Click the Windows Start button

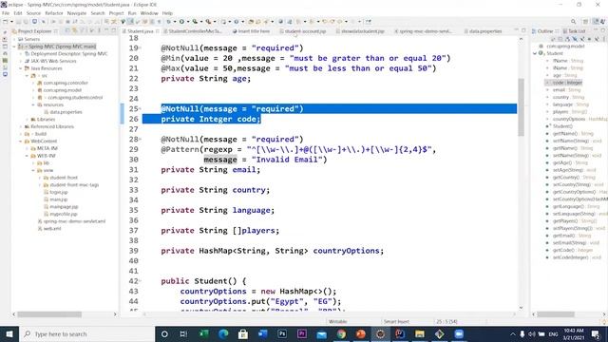tap(9, 333)
